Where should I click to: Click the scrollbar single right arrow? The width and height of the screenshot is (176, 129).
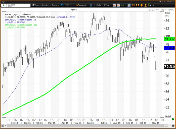(x=170, y=126)
